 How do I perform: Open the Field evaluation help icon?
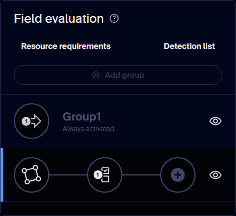(x=114, y=18)
